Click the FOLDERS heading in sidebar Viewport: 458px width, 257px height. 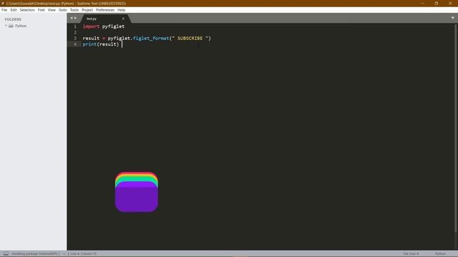point(13,19)
